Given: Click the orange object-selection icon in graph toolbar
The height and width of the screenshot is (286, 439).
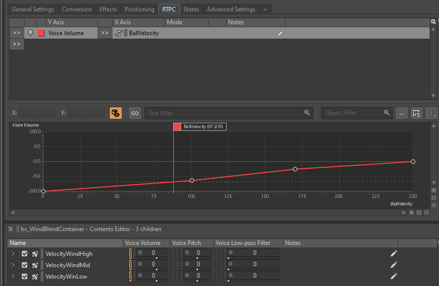Looking at the screenshot, I should (x=116, y=113).
